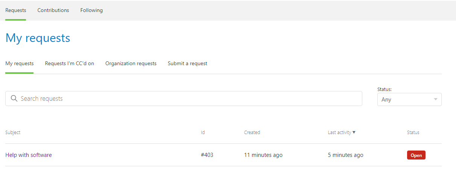Screen dimensions: 456x173
Task: Go to the Following tab
Action: pyautogui.click(x=91, y=10)
